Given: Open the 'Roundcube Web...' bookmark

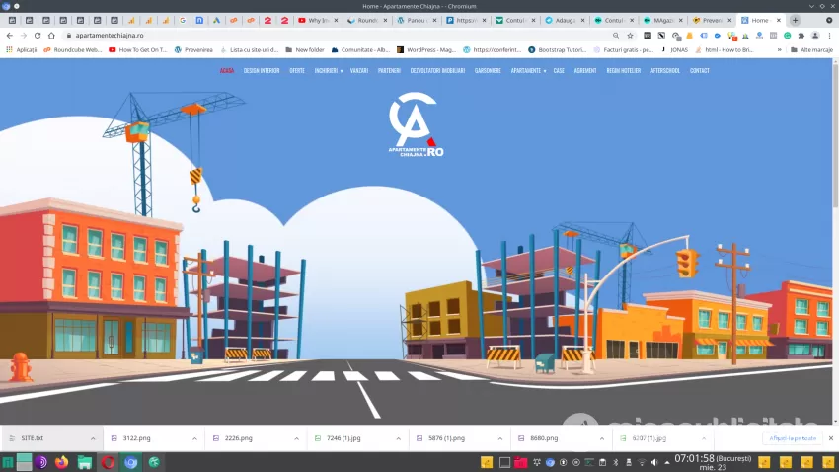Looking at the screenshot, I should point(73,49).
